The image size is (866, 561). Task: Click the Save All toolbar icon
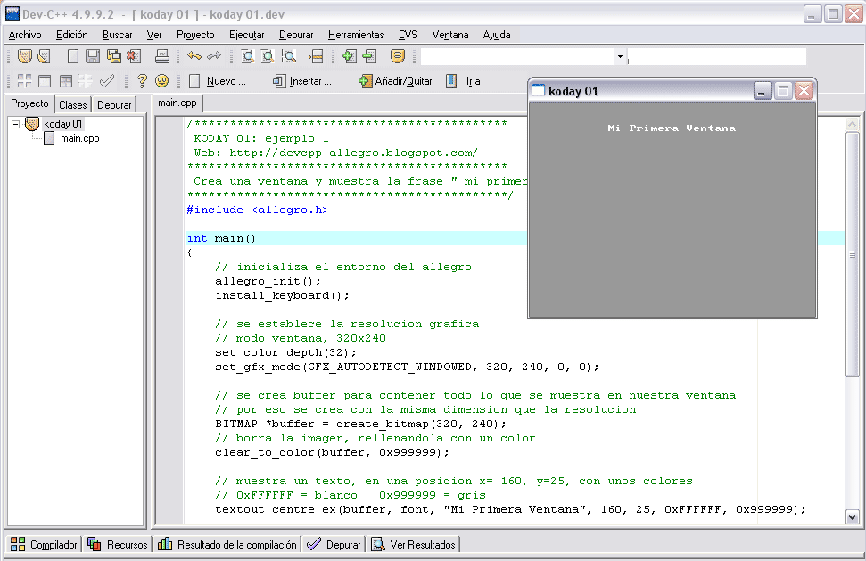pos(114,56)
